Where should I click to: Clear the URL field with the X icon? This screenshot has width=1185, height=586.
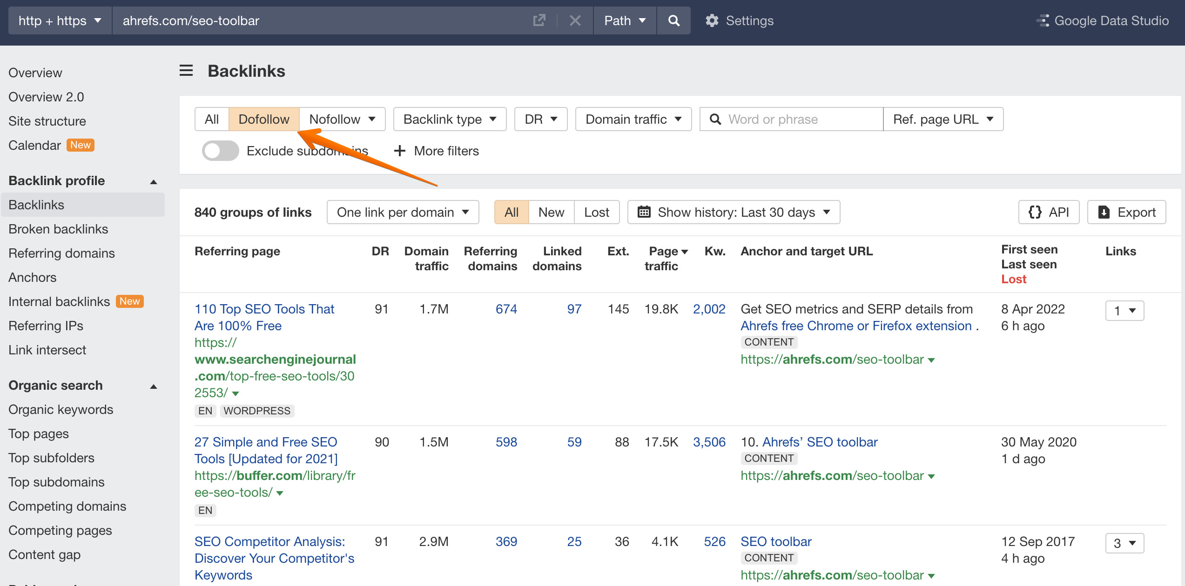(x=575, y=20)
